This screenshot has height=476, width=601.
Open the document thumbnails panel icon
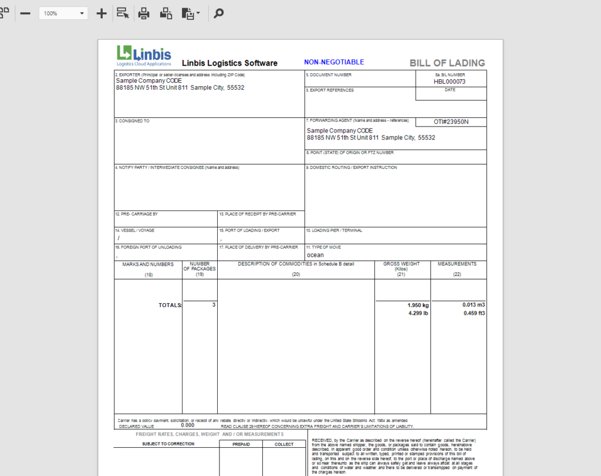click(x=5, y=13)
